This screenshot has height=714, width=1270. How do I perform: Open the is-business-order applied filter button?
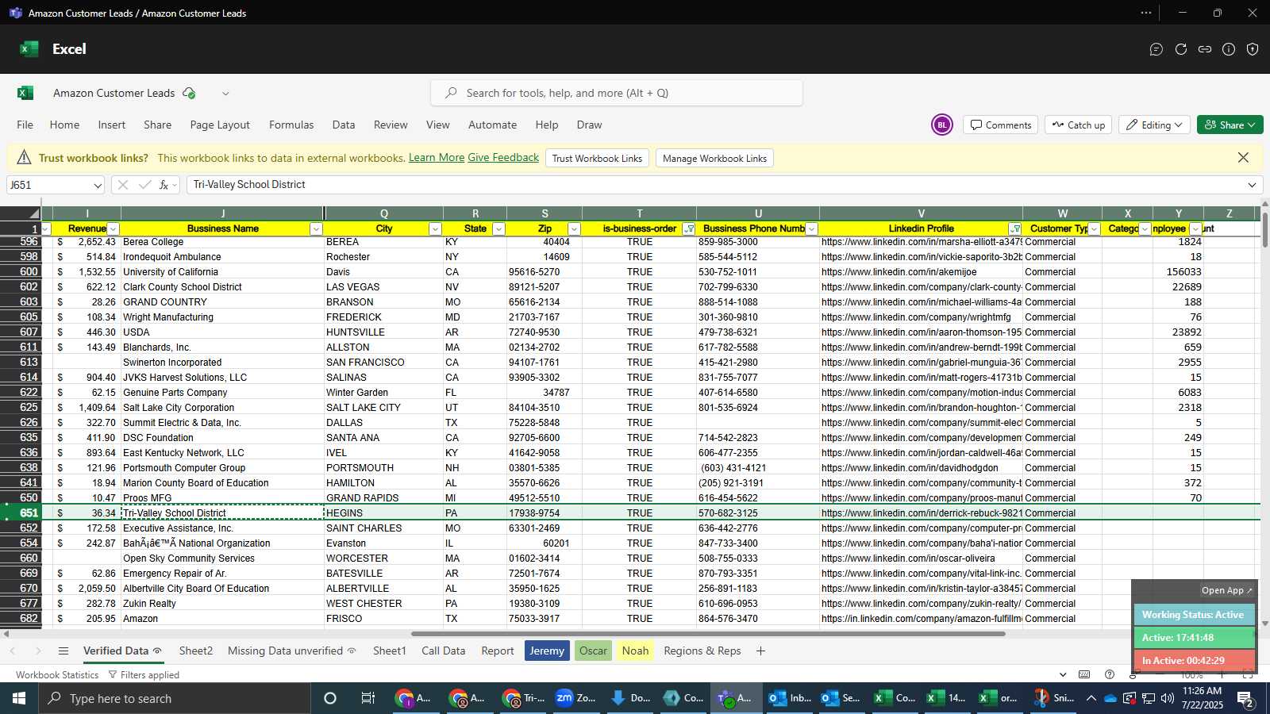pos(688,229)
